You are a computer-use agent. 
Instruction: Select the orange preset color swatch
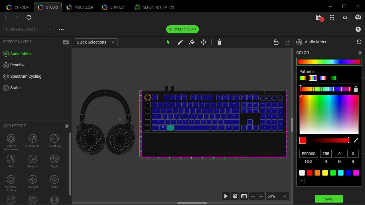point(317,173)
